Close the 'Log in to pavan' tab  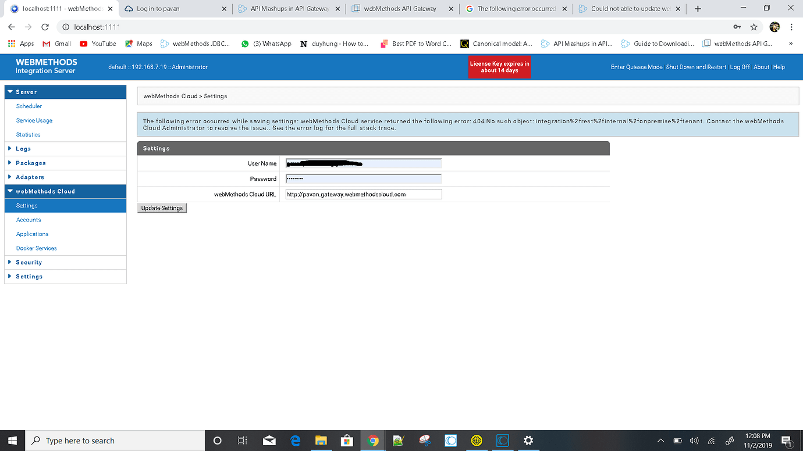tap(225, 9)
